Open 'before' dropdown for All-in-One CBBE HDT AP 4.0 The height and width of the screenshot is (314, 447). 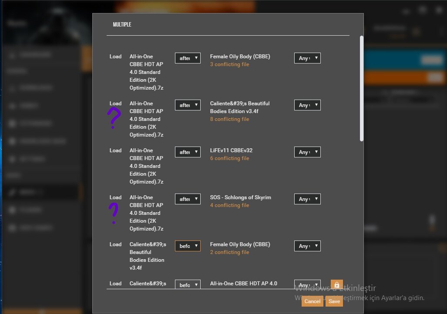[x=188, y=284]
